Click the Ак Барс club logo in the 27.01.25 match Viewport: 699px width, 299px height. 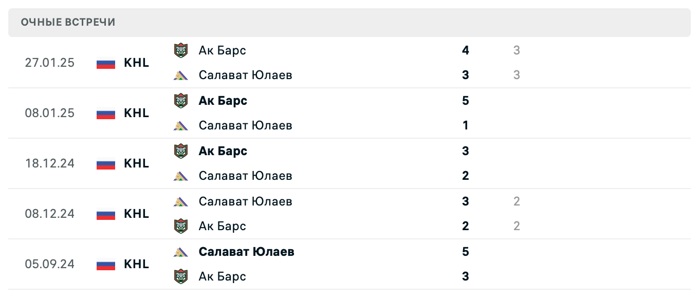181,50
